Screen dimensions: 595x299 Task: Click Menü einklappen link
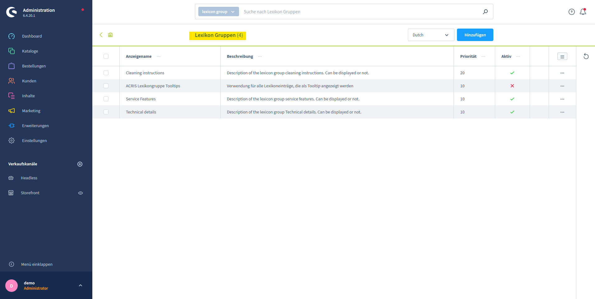pyautogui.click(x=37, y=264)
